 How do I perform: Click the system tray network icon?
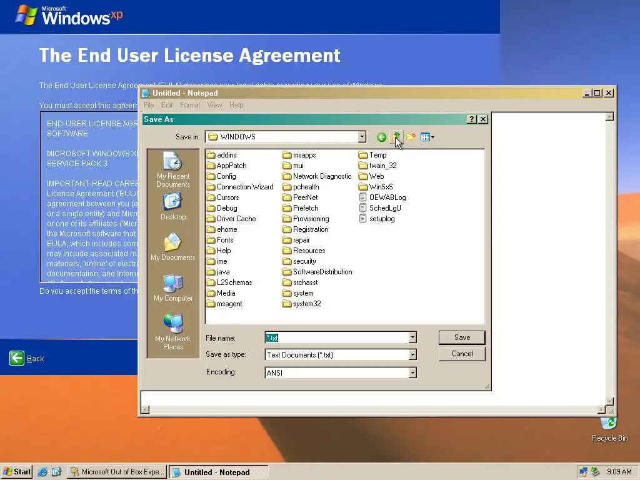(x=583, y=472)
